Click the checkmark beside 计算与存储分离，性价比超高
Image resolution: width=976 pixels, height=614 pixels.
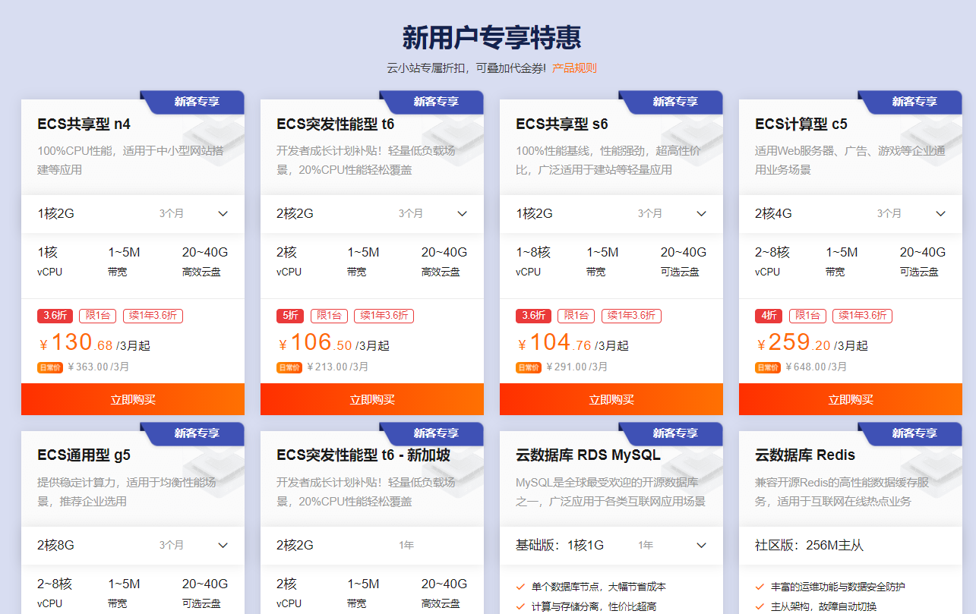tap(520, 606)
